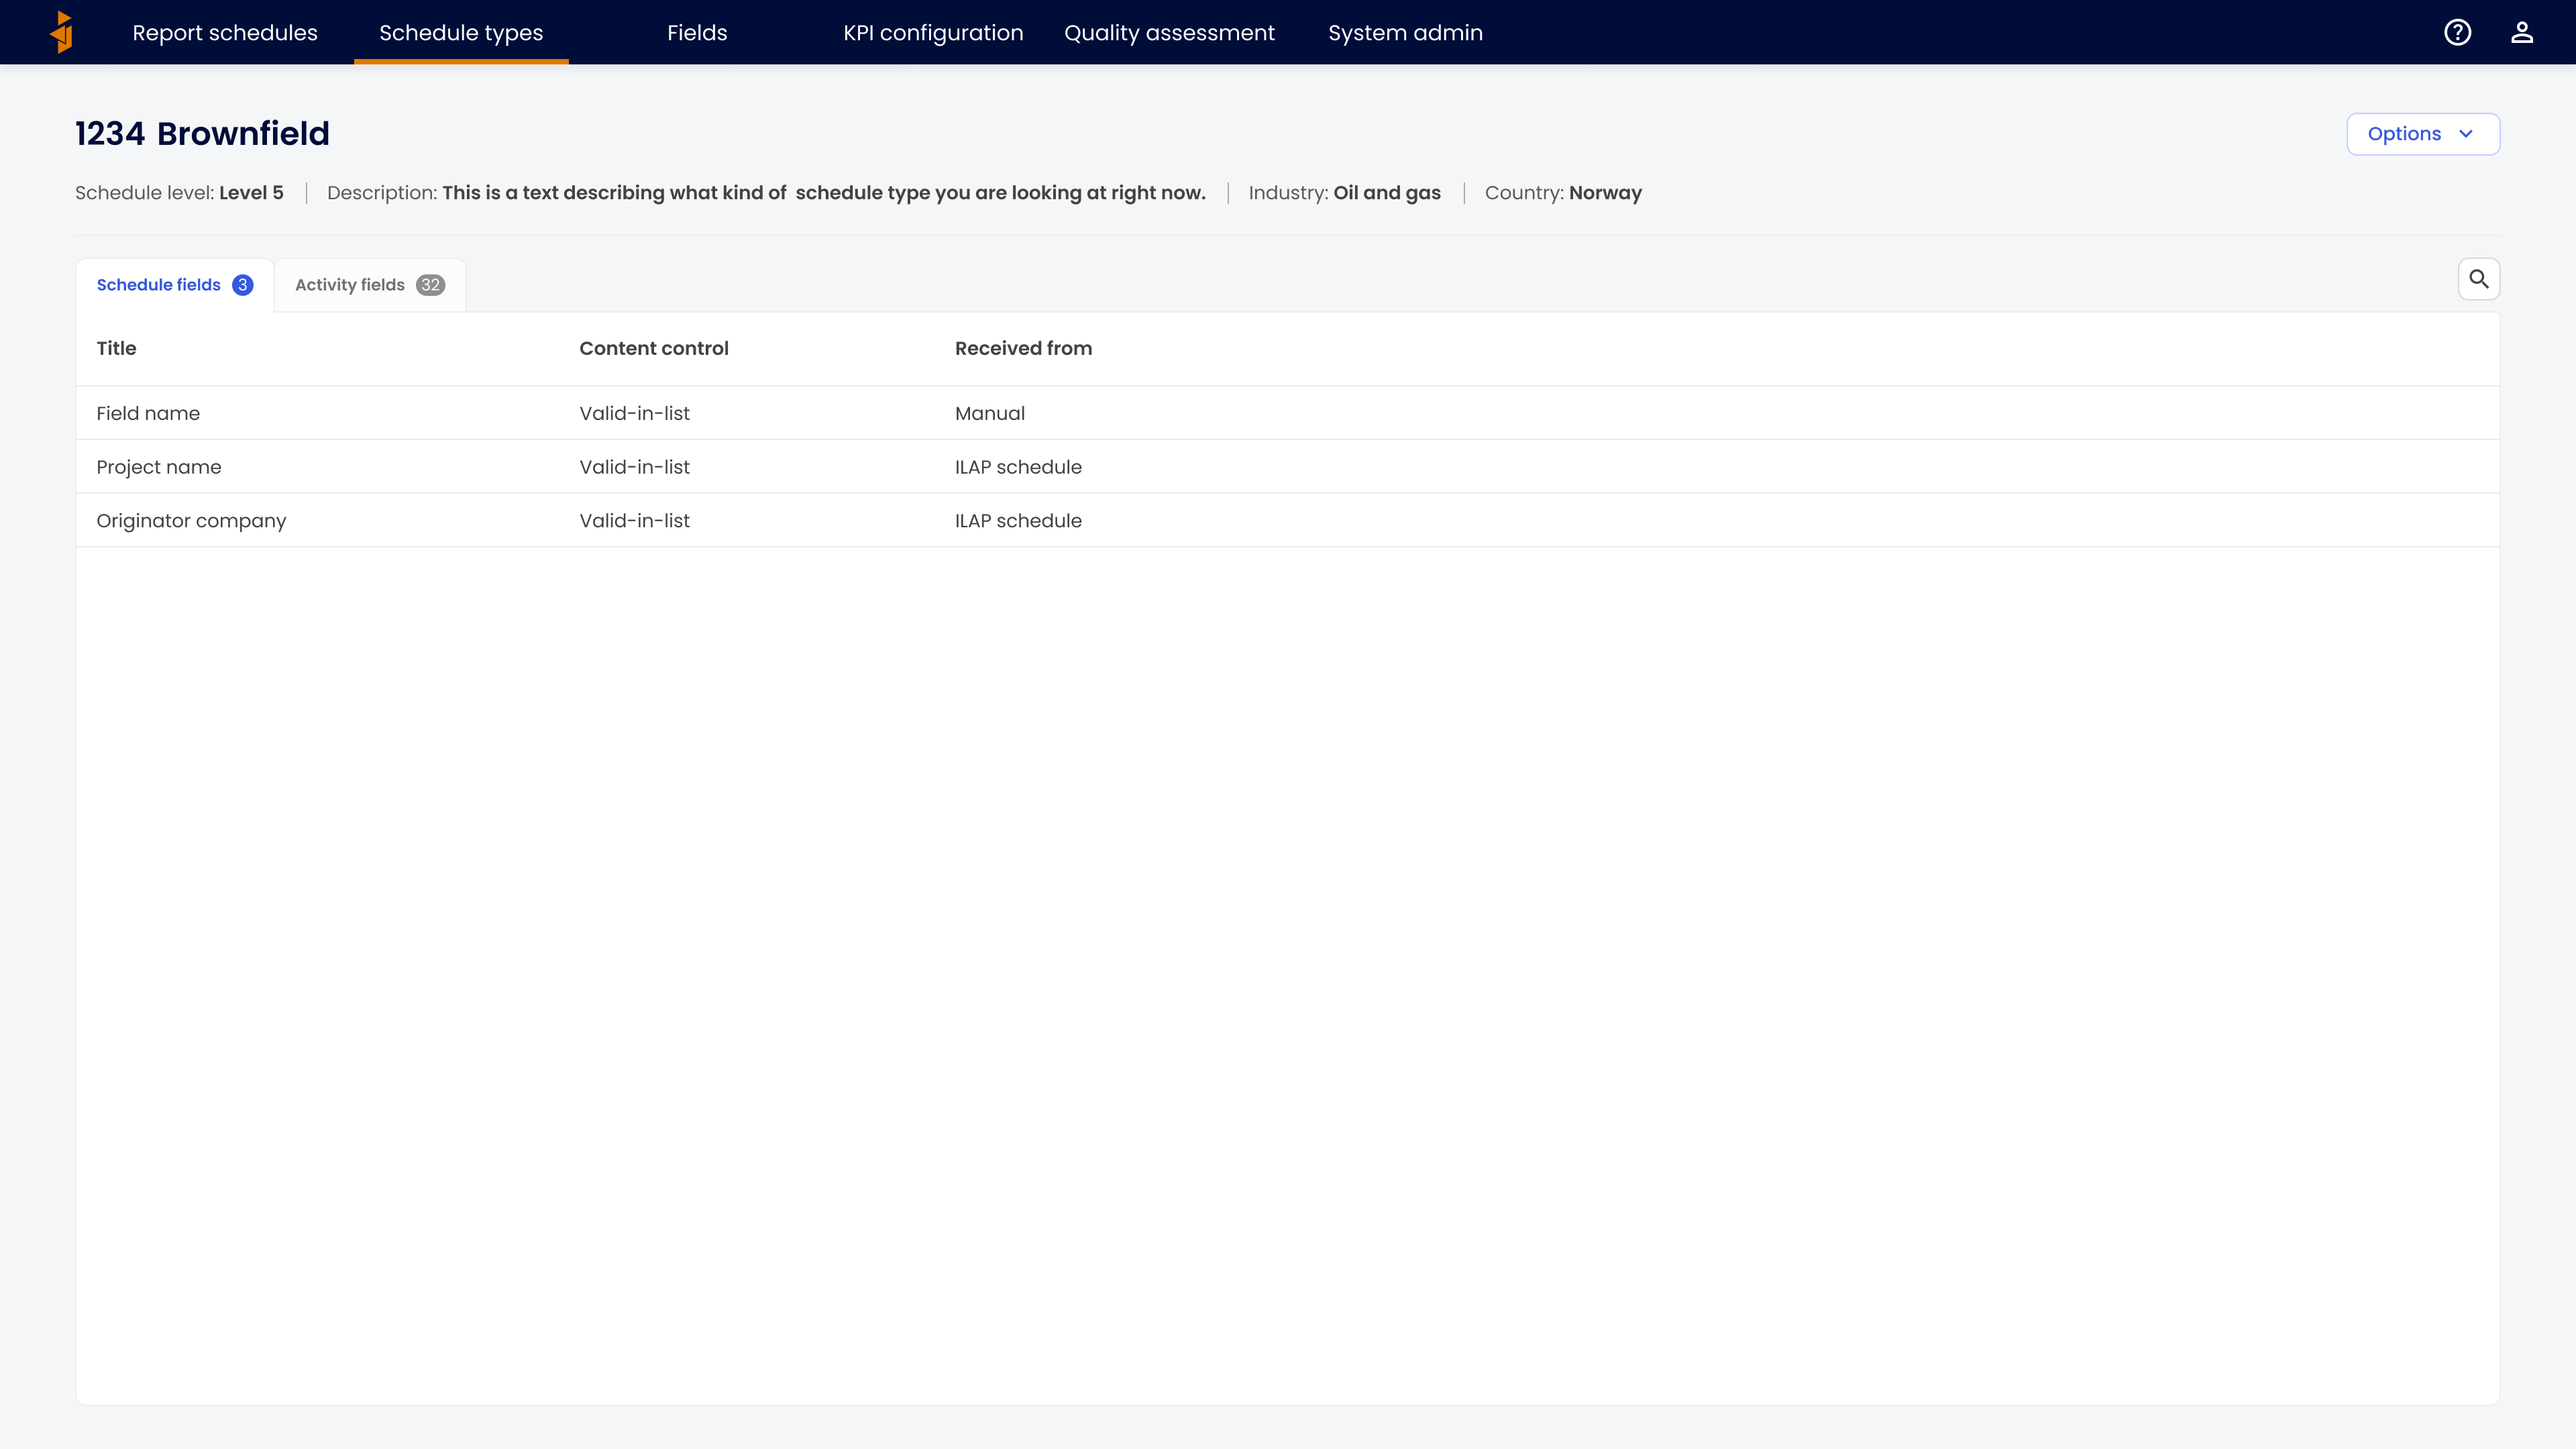Click the Received from column header

1022,348
